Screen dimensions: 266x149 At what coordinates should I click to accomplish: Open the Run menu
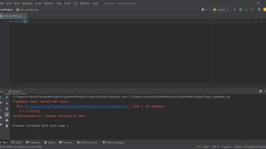(59, 3)
